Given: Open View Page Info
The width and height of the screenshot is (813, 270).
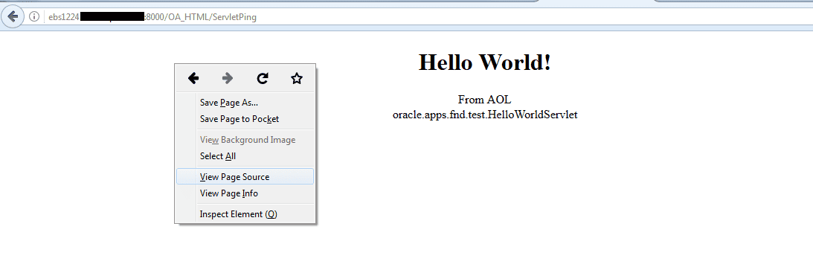Looking at the screenshot, I should coord(245,193).
